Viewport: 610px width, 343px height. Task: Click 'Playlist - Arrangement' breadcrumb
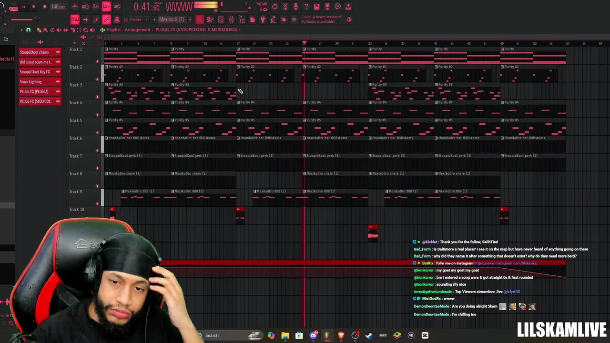pyautogui.click(x=129, y=30)
